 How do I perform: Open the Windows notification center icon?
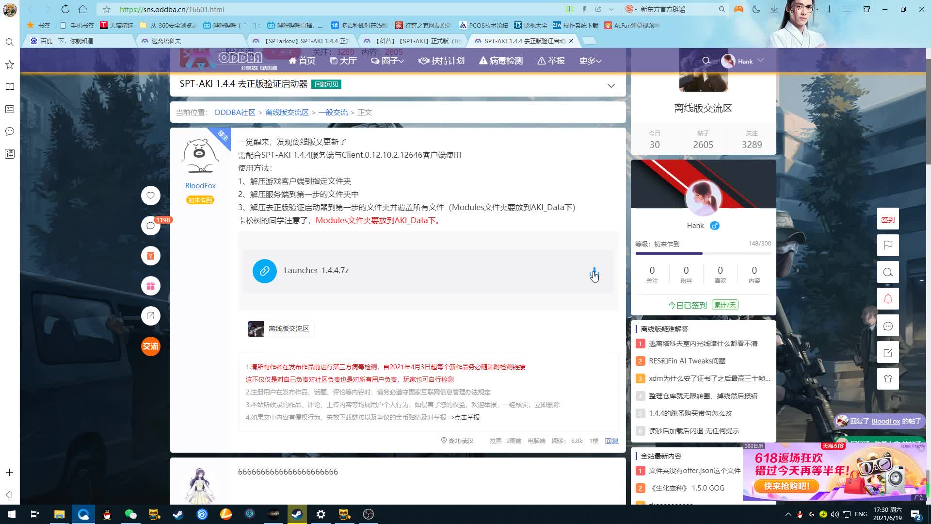(915, 515)
